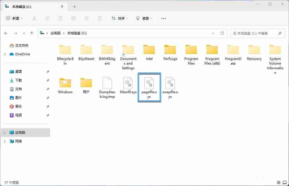The height and width of the screenshot is (186, 289).
Task: Click the Copy icon in the toolbar
Action: (47, 18)
